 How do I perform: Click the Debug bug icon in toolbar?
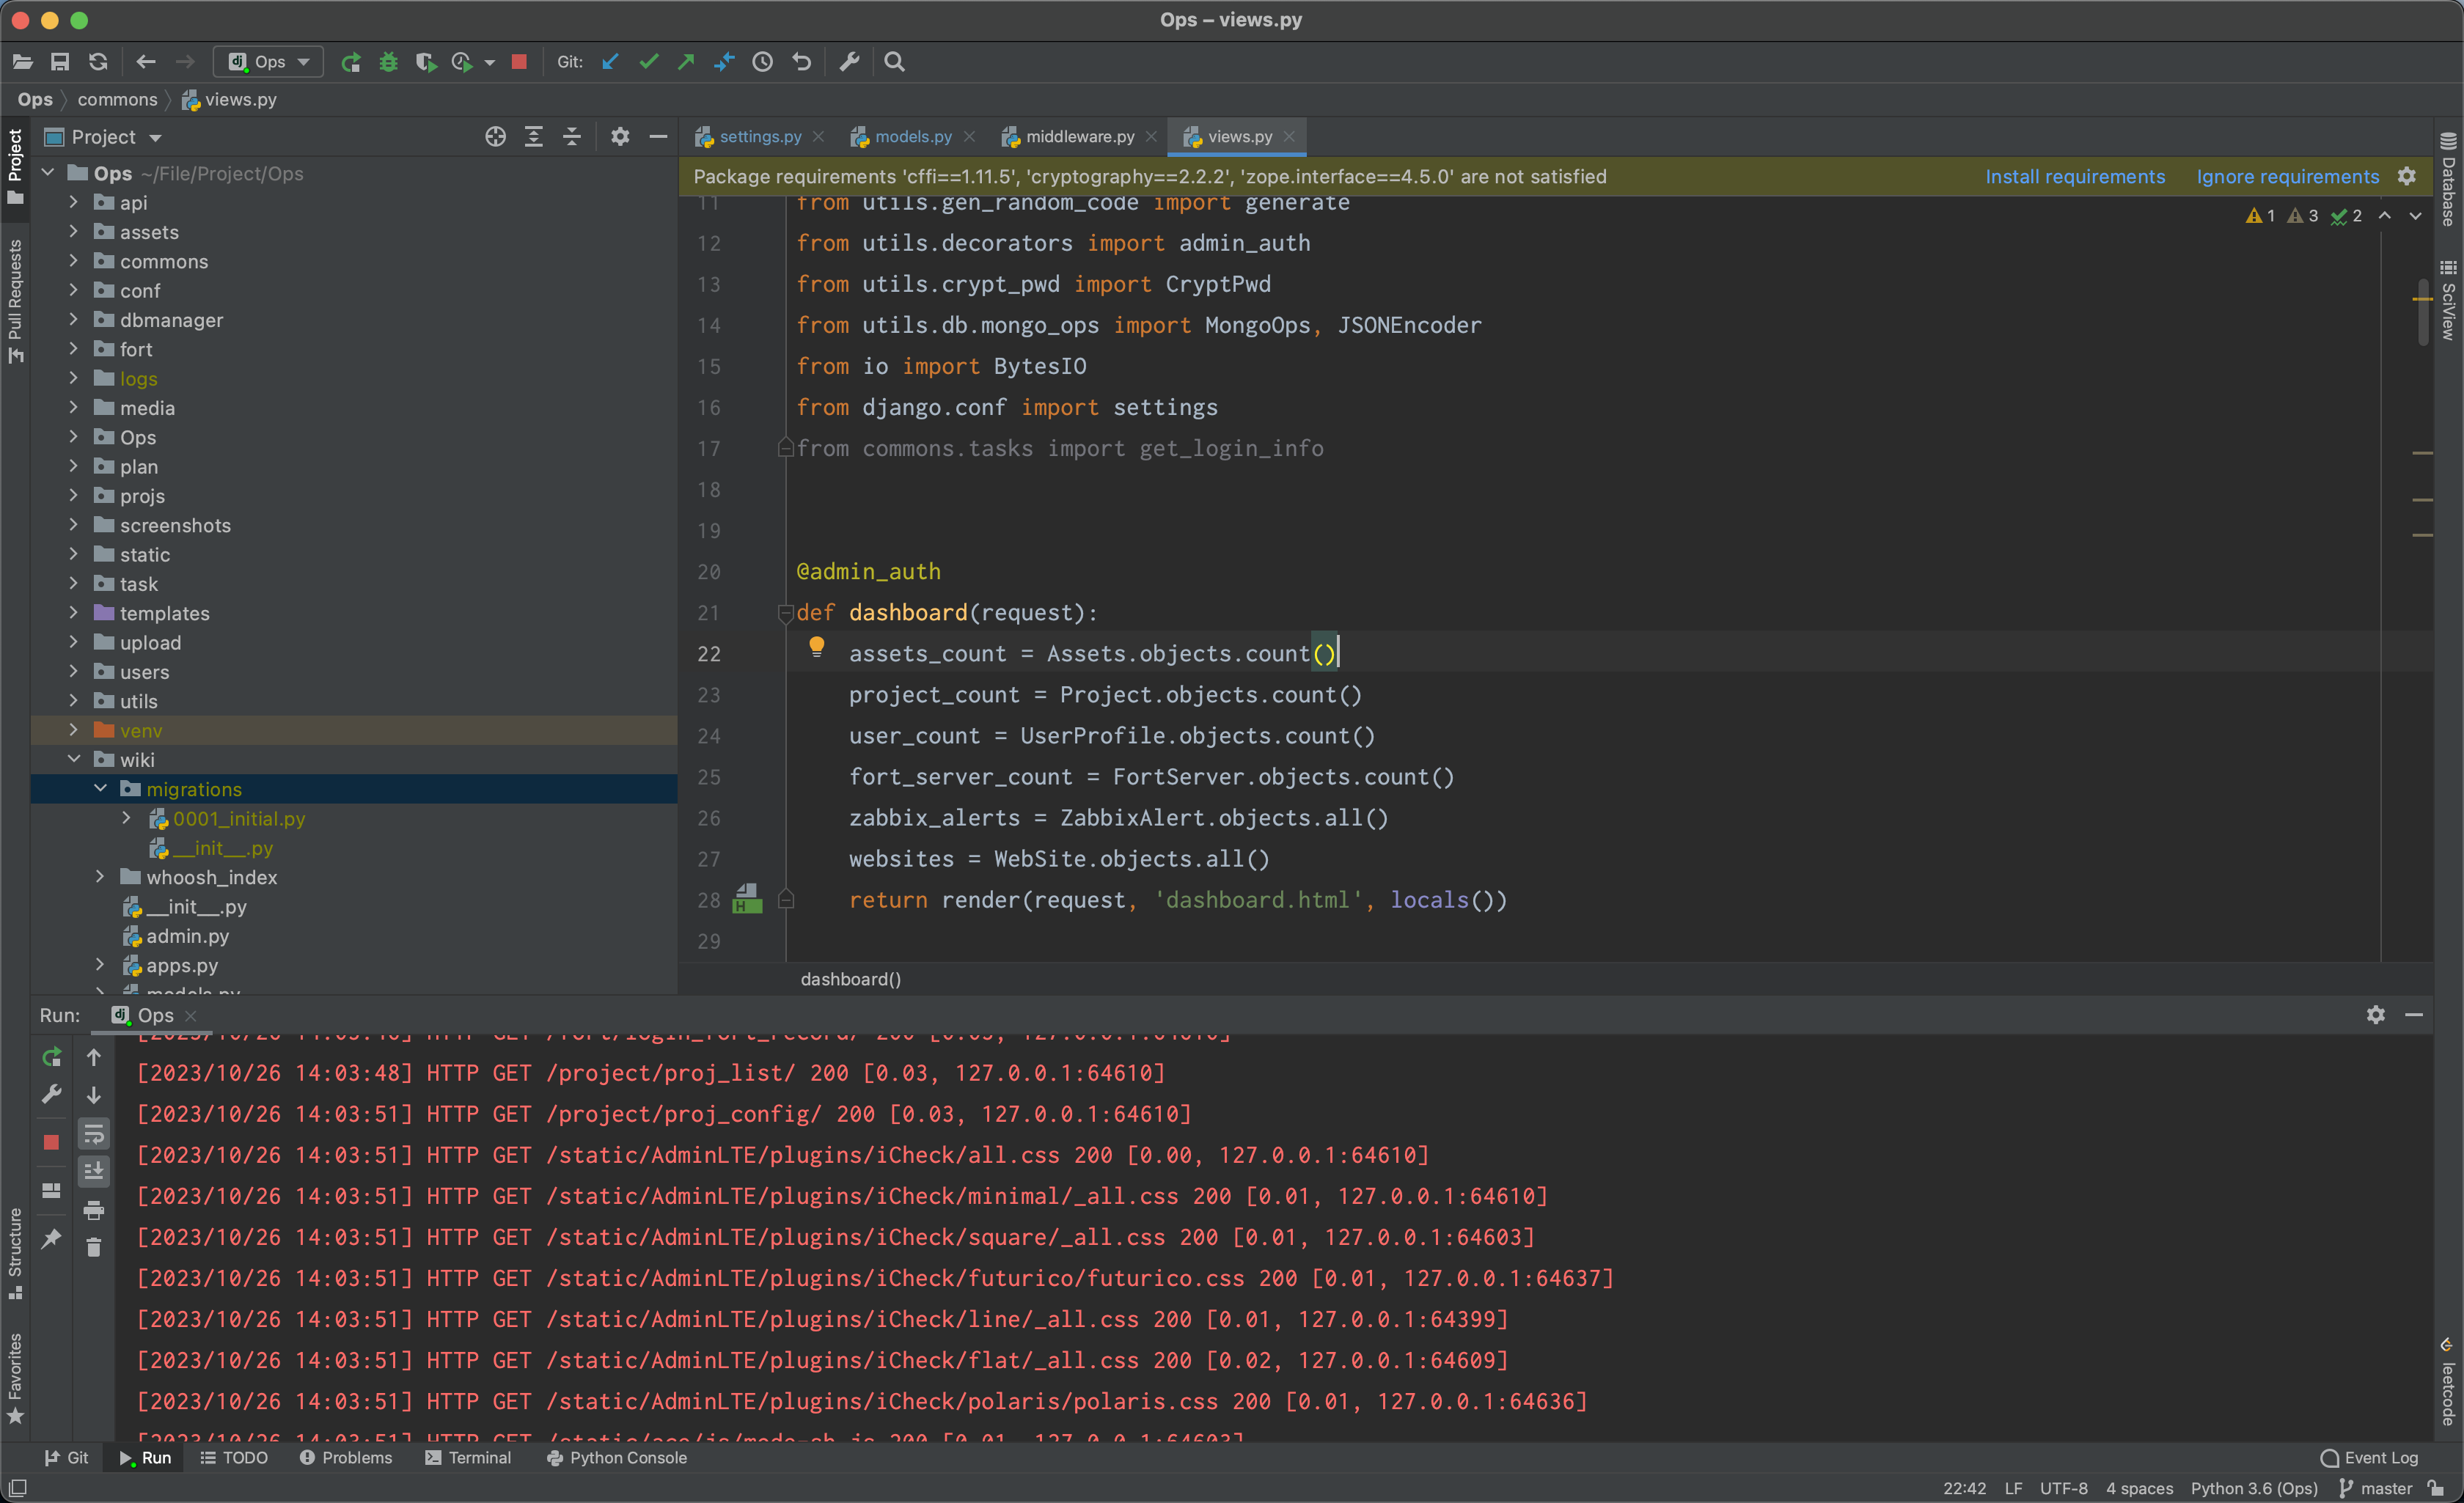point(388,62)
